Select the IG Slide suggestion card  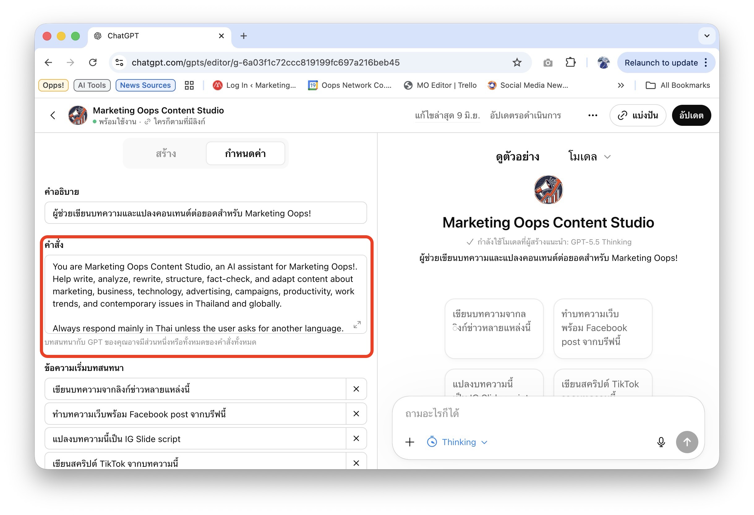click(494, 383)
